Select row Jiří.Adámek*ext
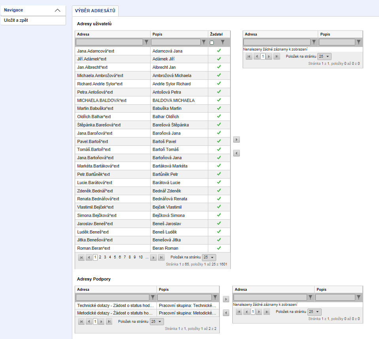The image size is (379, 339). pos(153,59)
